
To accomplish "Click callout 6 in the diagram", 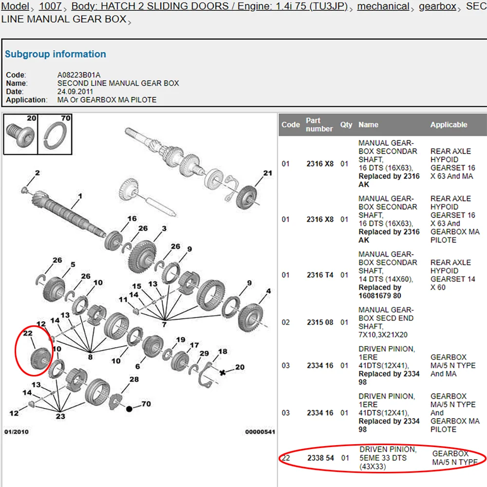I will coord(138,367).
